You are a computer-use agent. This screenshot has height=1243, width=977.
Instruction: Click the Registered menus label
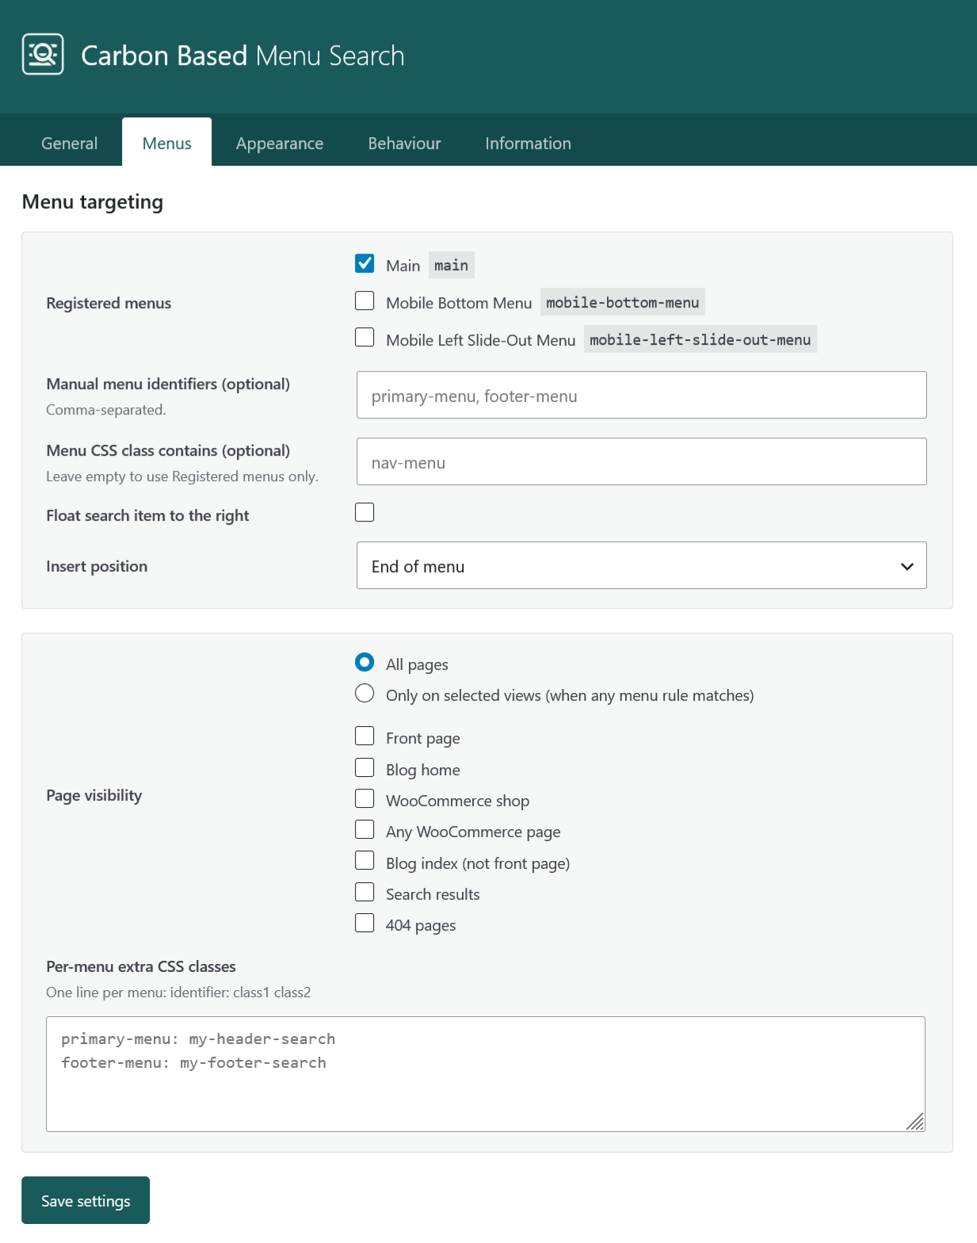[x=109, y=303]
